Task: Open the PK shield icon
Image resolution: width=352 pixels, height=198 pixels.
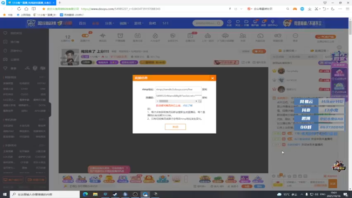Action: point(172,37)
